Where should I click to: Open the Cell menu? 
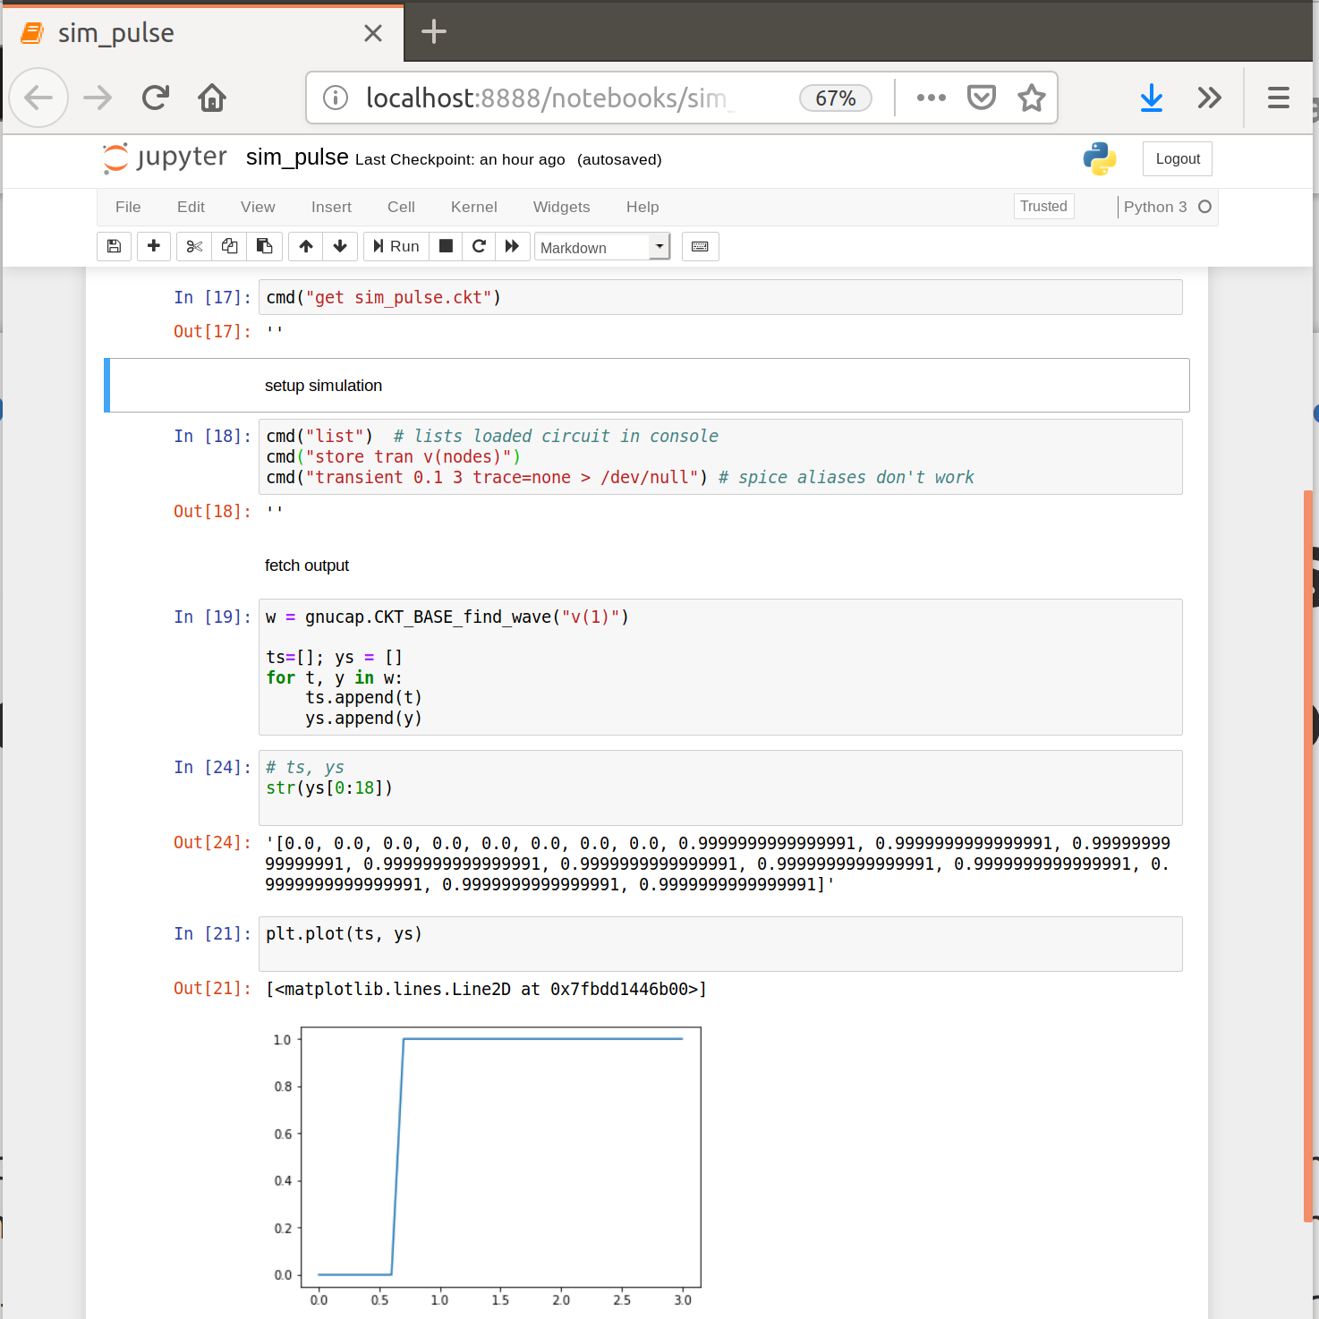tap(401, 207)
